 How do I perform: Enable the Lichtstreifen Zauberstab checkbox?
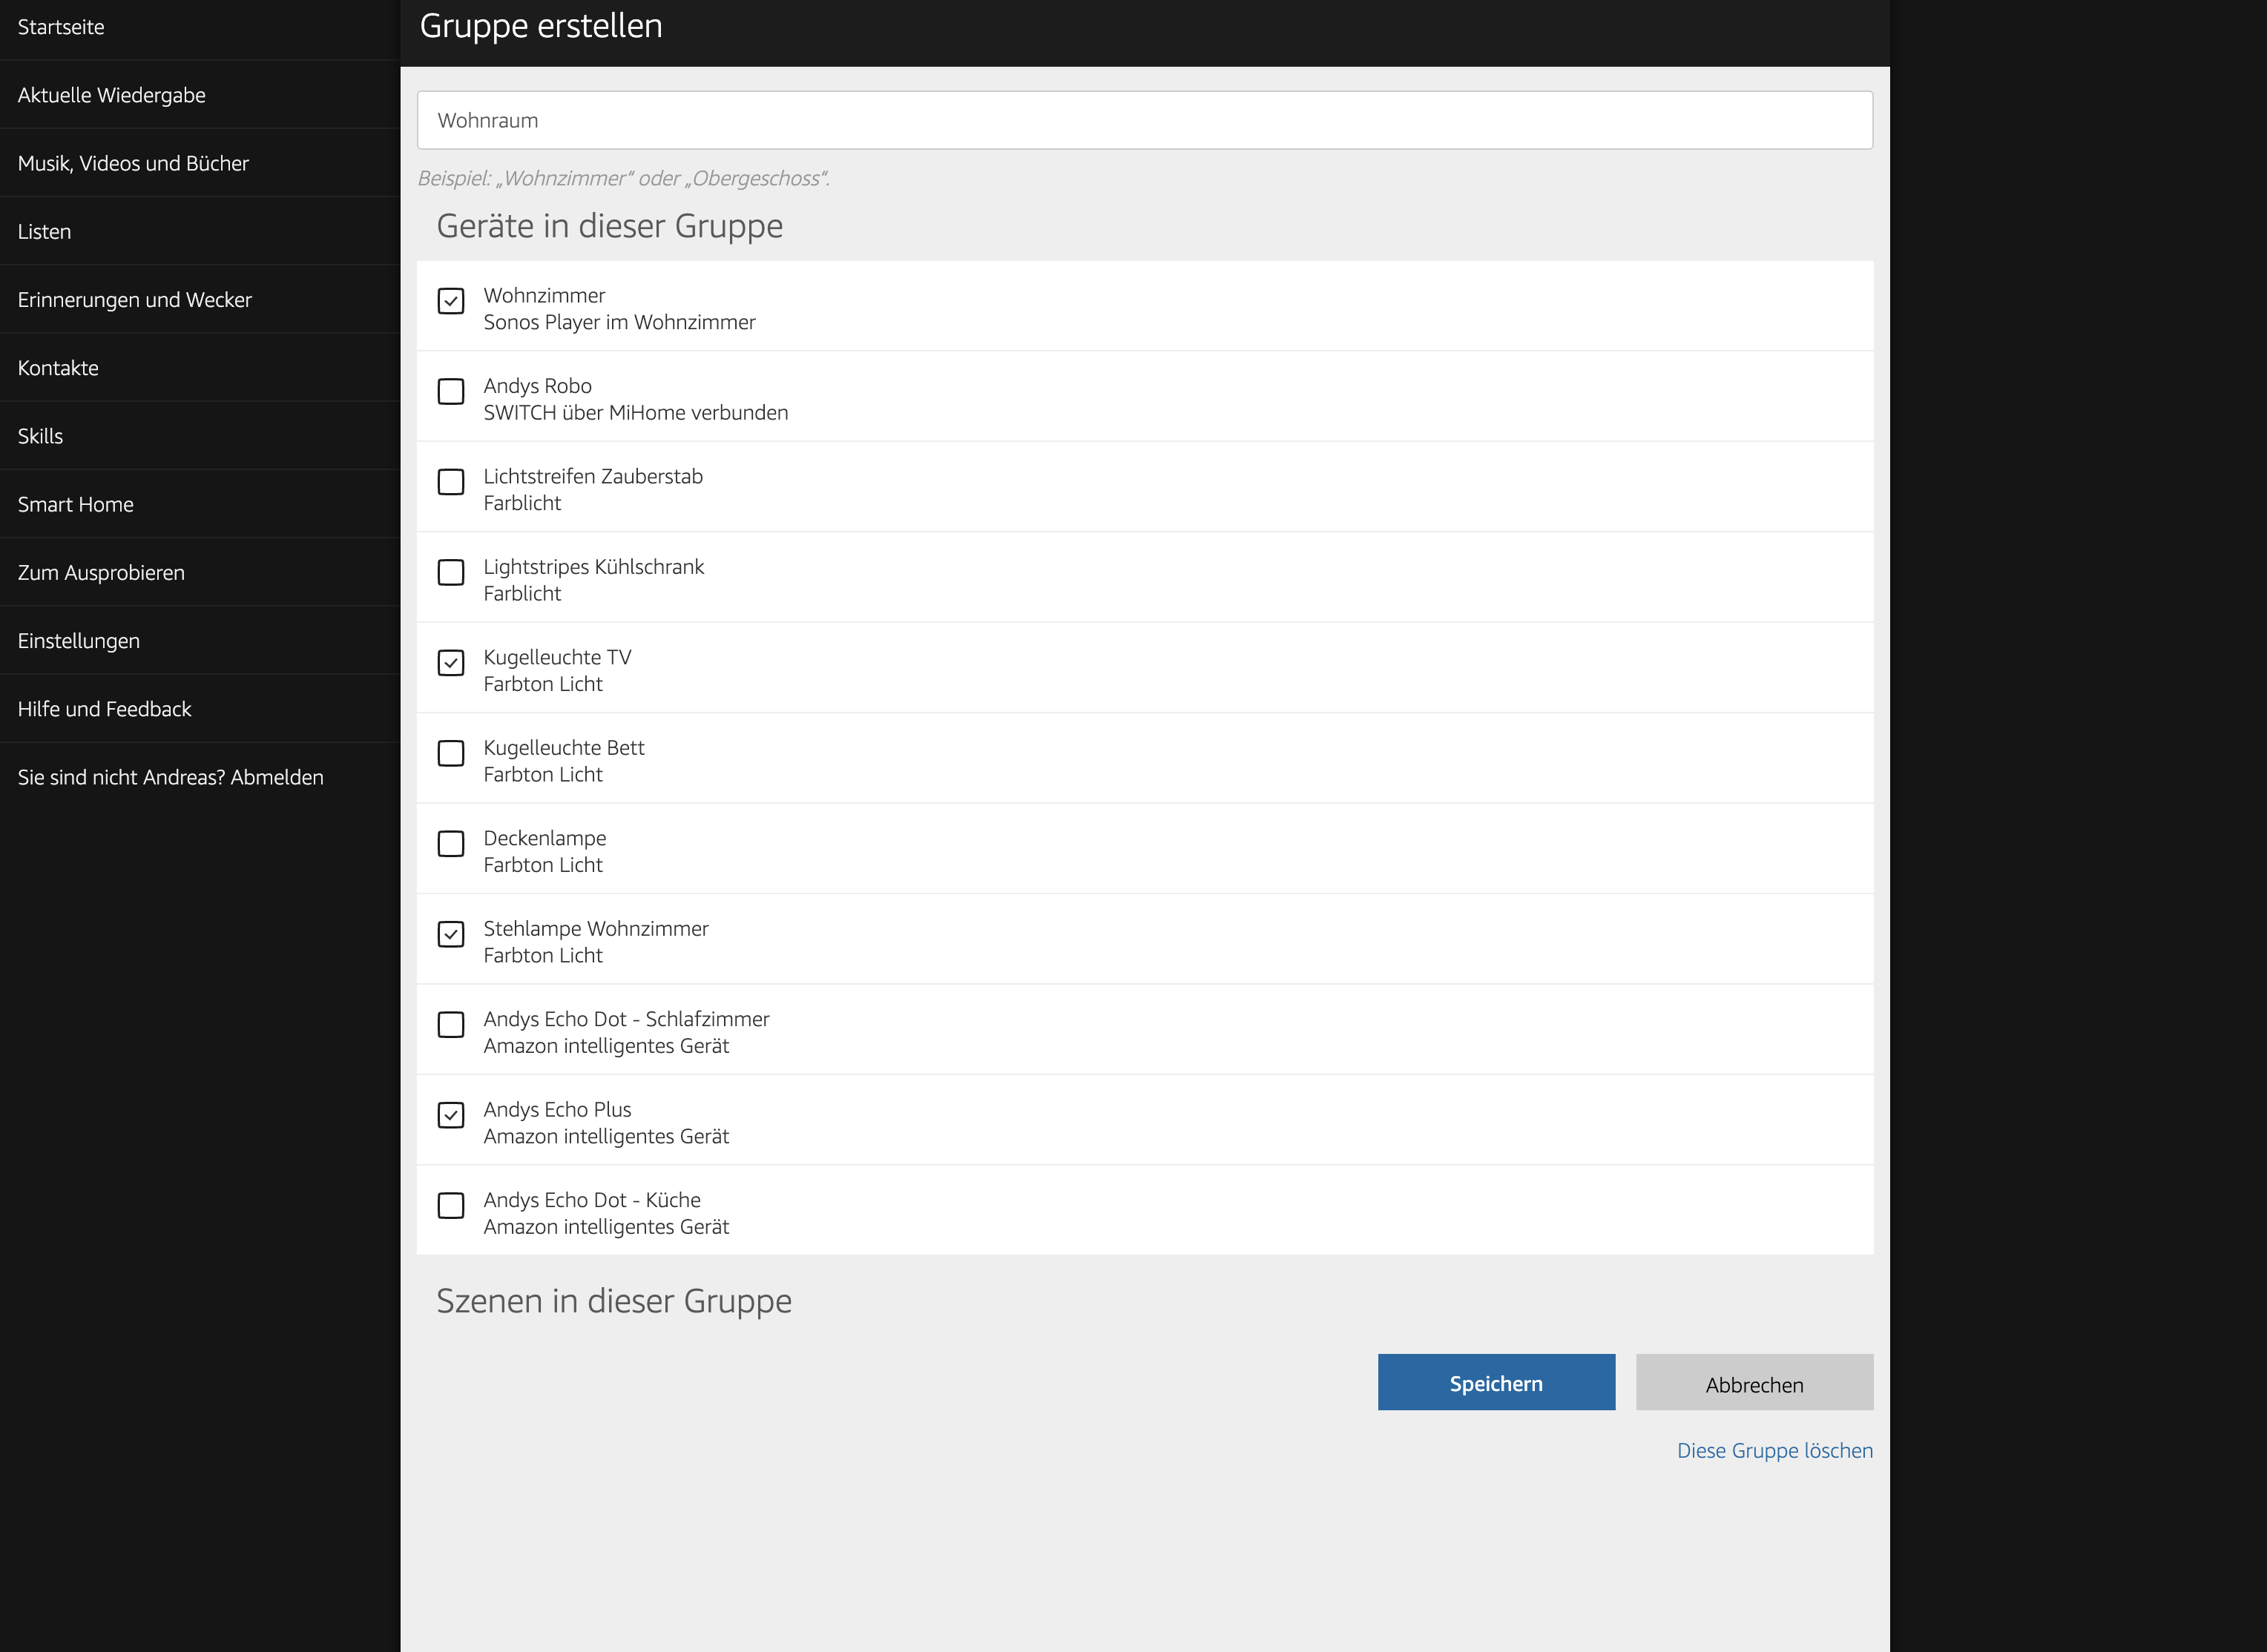pos(451,482)
